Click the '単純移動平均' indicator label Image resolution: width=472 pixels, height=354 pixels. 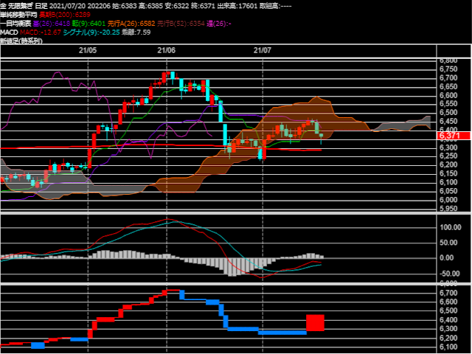coord(18,15)
